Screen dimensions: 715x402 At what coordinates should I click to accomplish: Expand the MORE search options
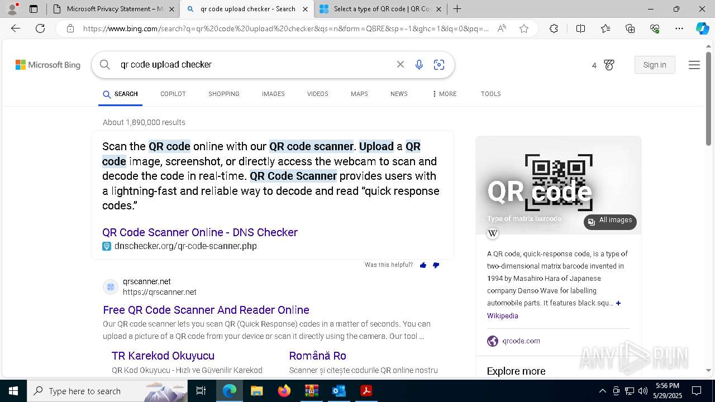(x=444, y=94)
